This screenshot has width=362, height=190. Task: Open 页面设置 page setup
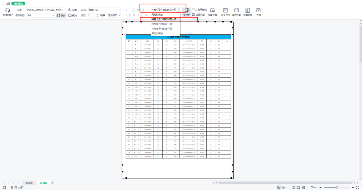[x=212, y=12]
